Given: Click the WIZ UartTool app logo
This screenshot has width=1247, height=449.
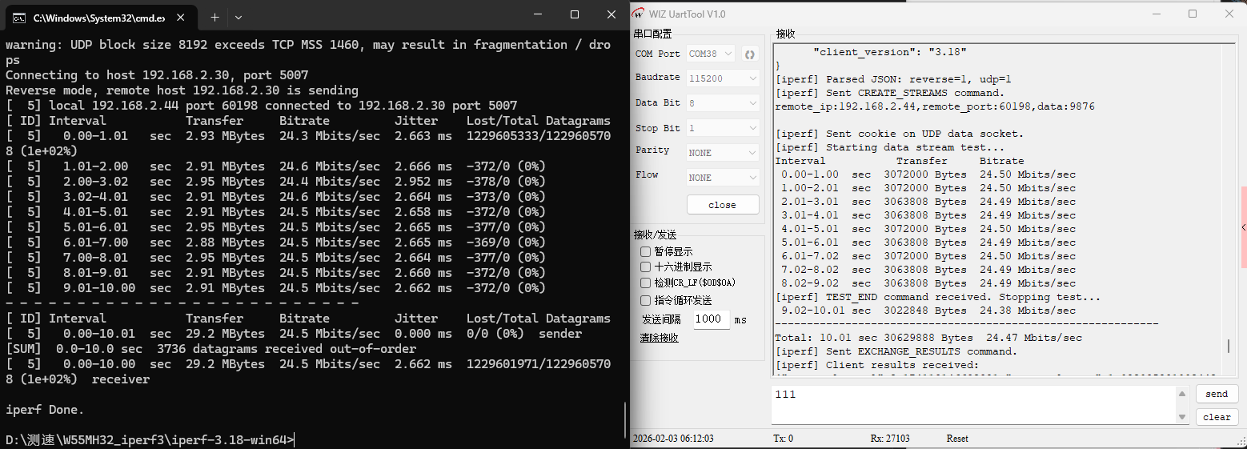Looking at the screenshot, I should click(x=639, y=14).
